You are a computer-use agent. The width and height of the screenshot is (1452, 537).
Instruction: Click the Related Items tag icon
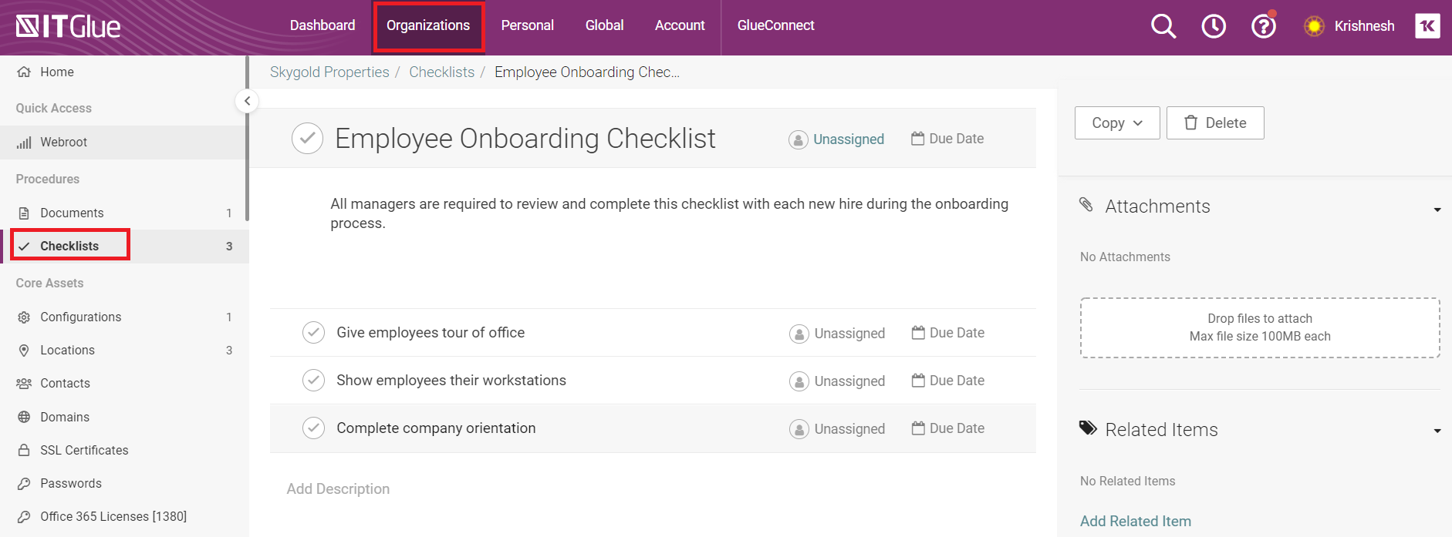click(1088, 428)
